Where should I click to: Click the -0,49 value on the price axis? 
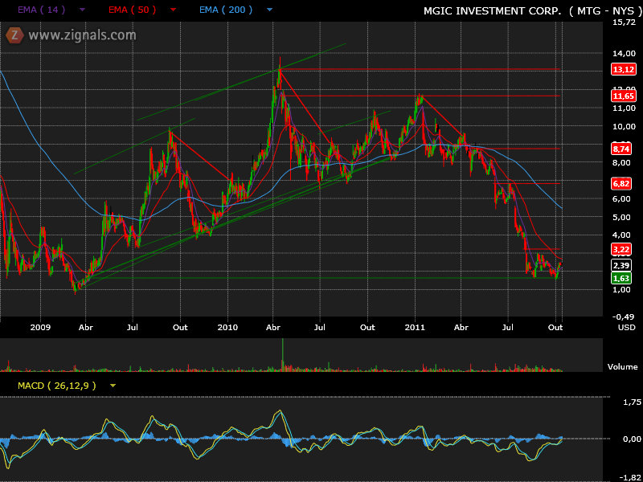[624, 317]
